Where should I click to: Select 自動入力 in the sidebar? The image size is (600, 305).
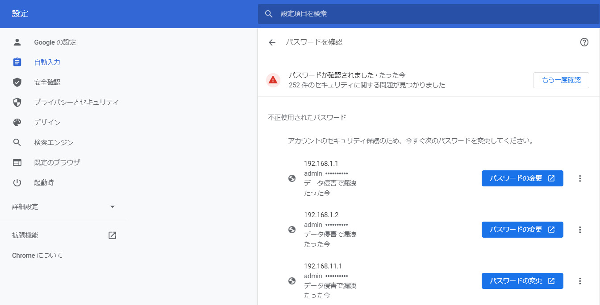click(x=47, y=62)
